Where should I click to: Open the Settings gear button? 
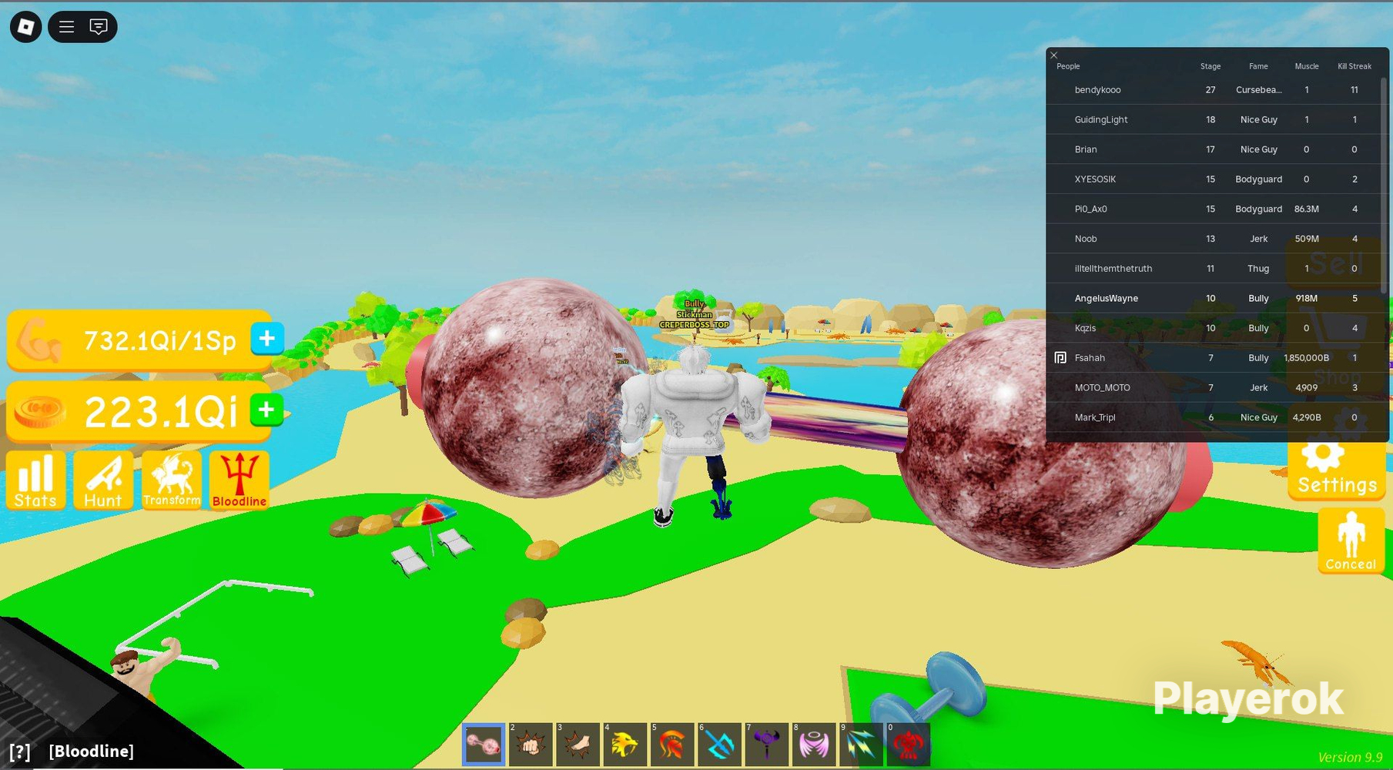click(1337, 469)
